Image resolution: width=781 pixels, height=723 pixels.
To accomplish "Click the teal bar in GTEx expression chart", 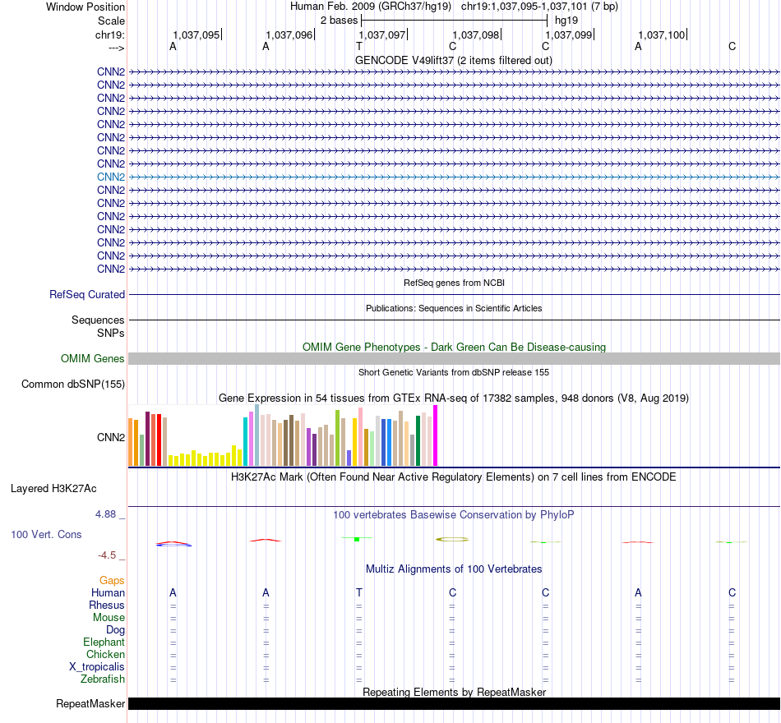I will (x=245, y=442).
